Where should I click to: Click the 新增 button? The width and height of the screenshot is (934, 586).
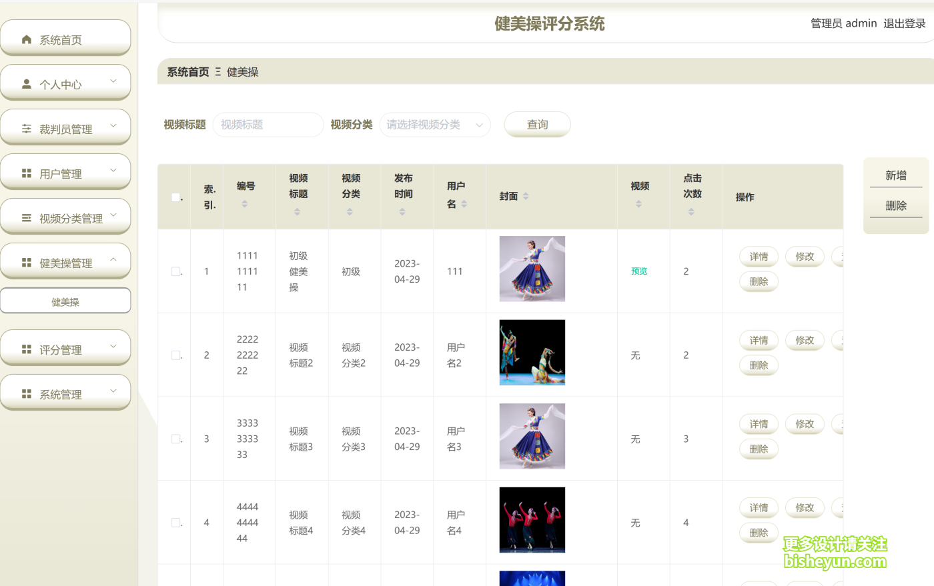pos(896,175)
